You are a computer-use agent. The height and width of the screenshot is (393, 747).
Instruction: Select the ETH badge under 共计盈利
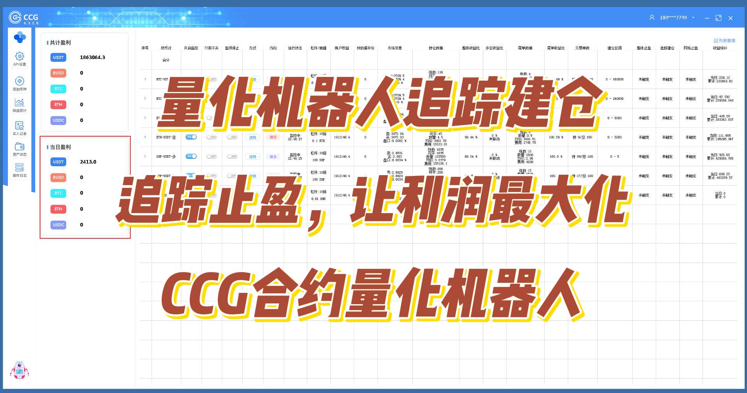coord(58,105)
